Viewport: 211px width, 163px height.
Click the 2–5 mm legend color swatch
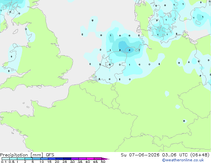29,159
